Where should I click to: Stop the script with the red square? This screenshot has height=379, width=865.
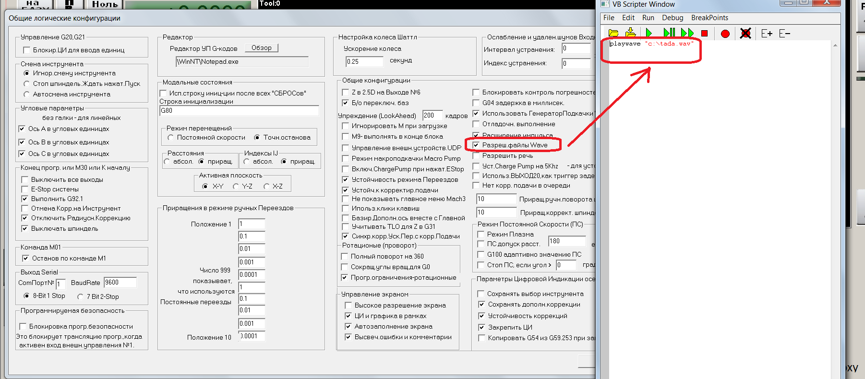(705, 33)
